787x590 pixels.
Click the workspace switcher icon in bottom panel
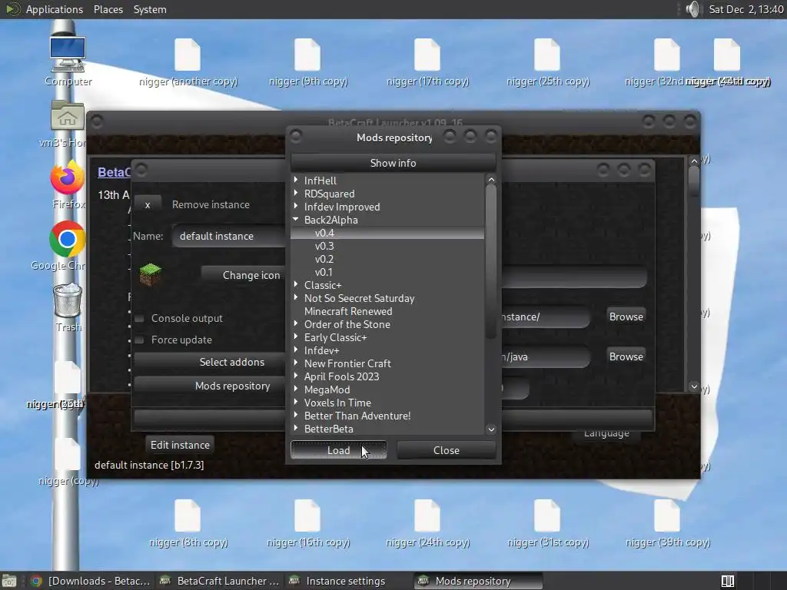pyautogui.click(x=728, y=581)
